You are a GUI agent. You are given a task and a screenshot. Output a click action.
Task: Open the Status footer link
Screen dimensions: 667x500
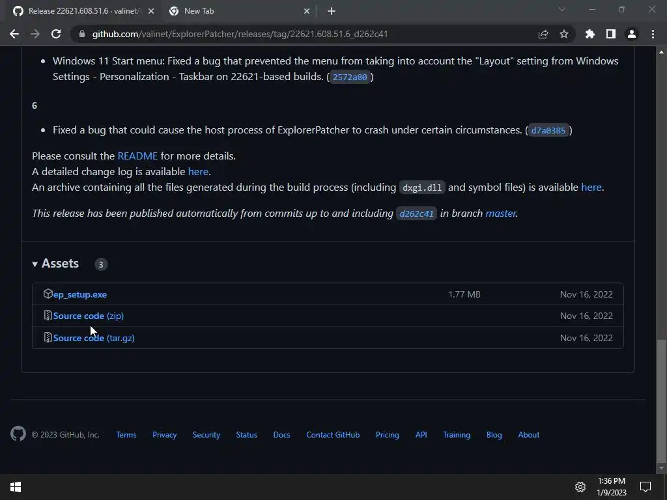[247, 434]
